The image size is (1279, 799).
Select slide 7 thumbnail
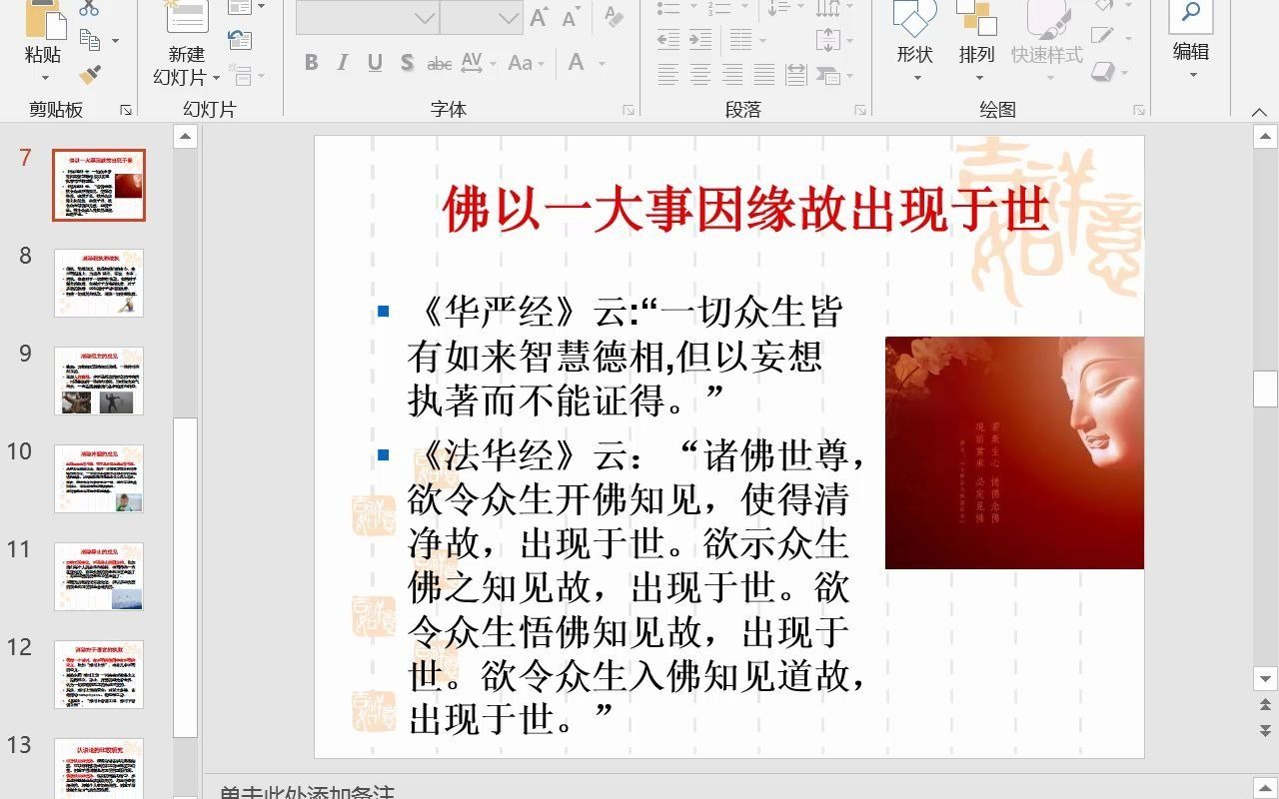coord(99,186)
